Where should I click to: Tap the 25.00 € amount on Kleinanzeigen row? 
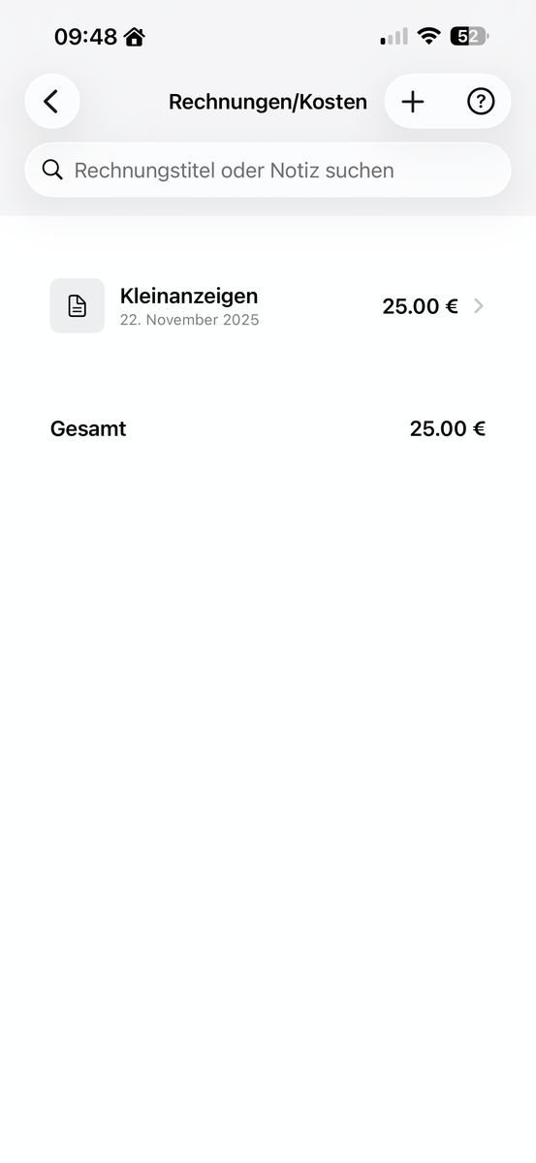click(420, 306)
